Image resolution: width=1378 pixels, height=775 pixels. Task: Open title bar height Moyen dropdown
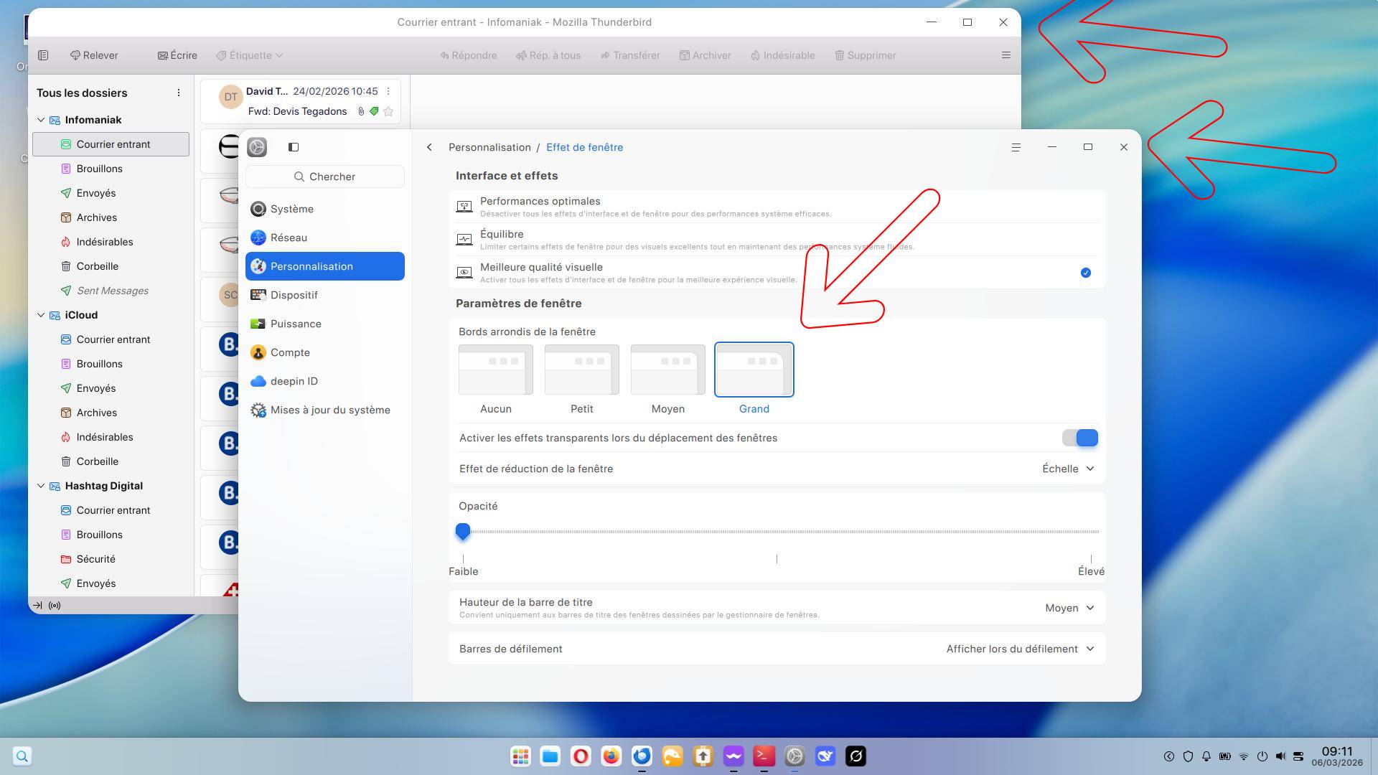coord(1069,608)
